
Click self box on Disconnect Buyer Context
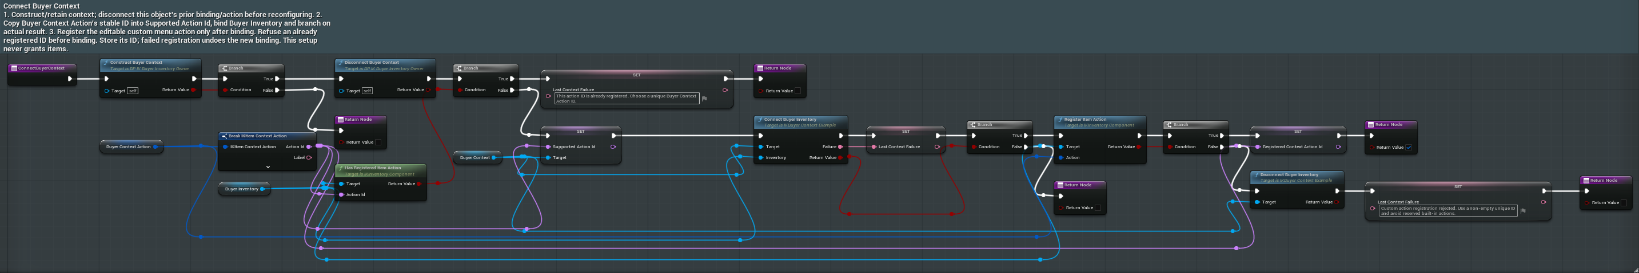367,91
